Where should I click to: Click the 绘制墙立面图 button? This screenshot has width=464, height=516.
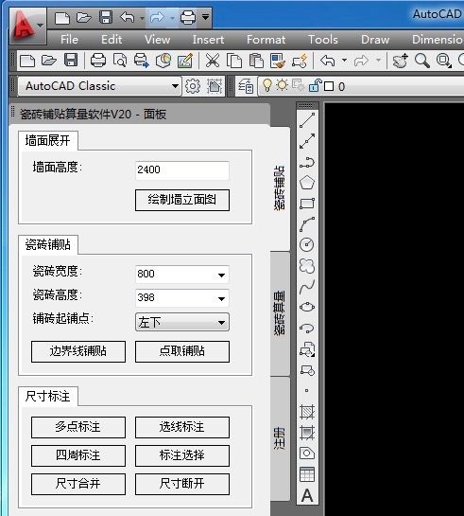click(x=182, y=200)
